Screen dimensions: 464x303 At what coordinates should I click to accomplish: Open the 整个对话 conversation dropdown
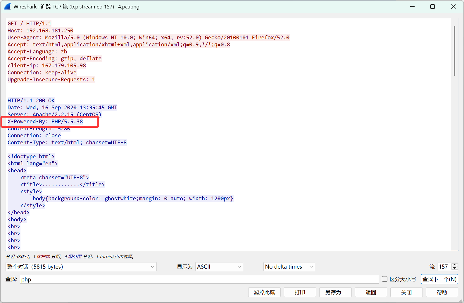[81, 267]
